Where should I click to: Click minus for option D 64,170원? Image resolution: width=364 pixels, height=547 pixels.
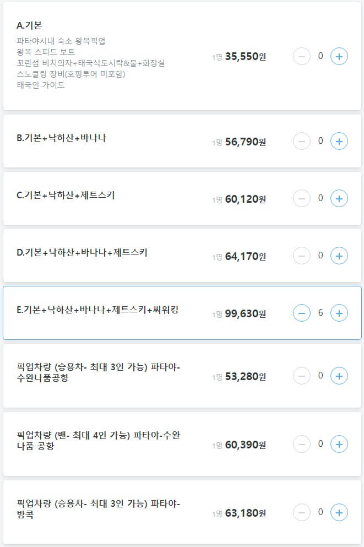tap(302, 256)
